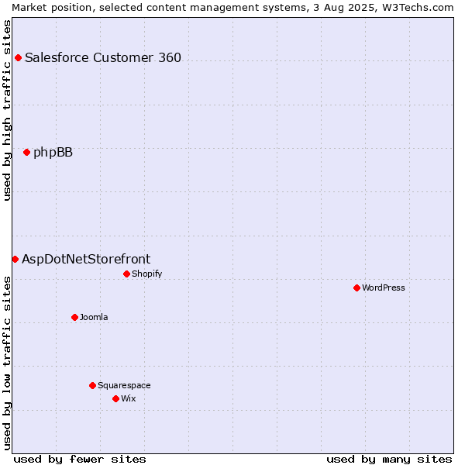Click the Wix data point
Screen dimensions: 465x465
point(116,399)
